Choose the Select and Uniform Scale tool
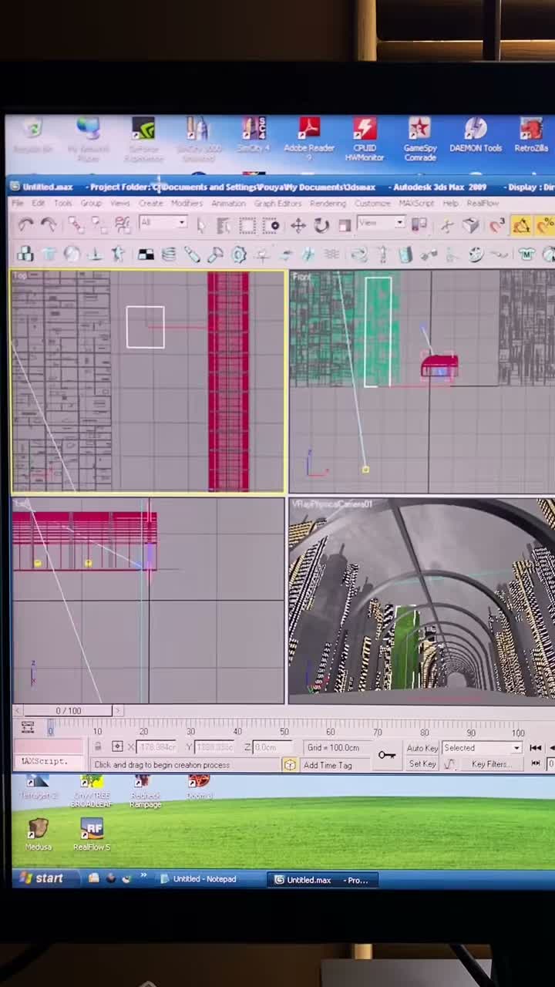The image size is (555, 987). pos(345,225)
